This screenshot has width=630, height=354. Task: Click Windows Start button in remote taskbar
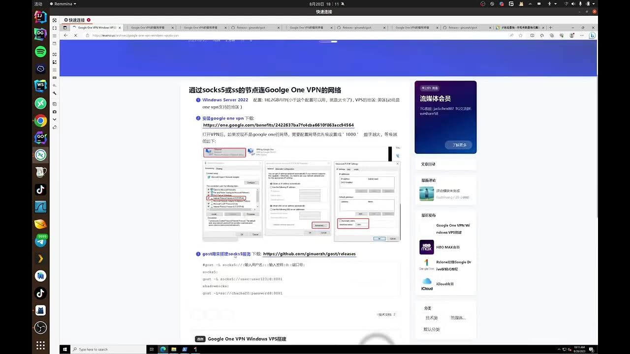[x=65, y=350]
